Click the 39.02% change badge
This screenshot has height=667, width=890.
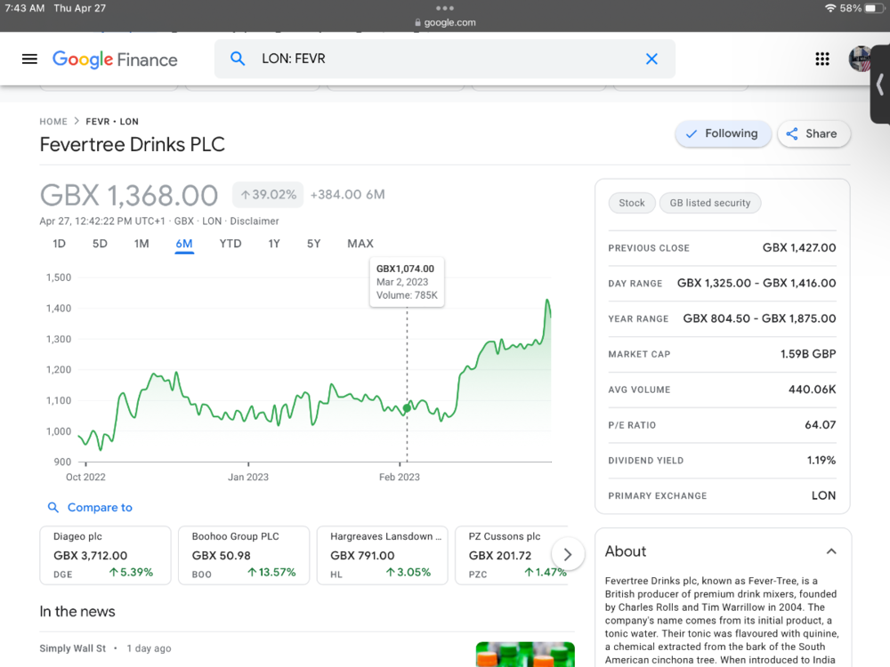tap(268, 195)
